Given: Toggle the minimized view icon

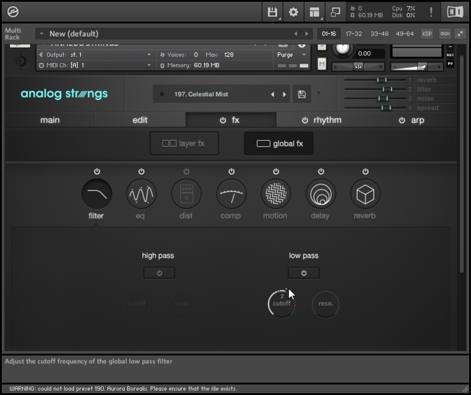Looking at the screenshot, I should (335, 12).
